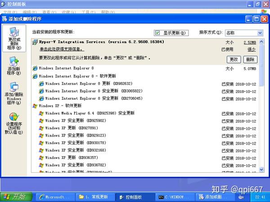Viewport: 270px width, 202px height.
Task: Click the 更改 button for Hyper-V
Action: pyautogui.click(x=234, y=59)
